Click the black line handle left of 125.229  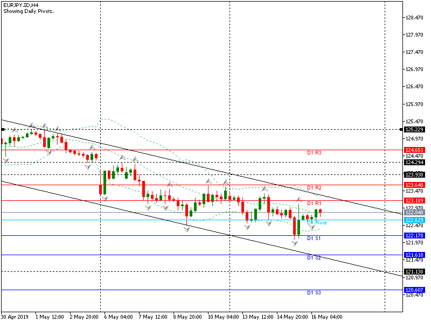(401, 129)
